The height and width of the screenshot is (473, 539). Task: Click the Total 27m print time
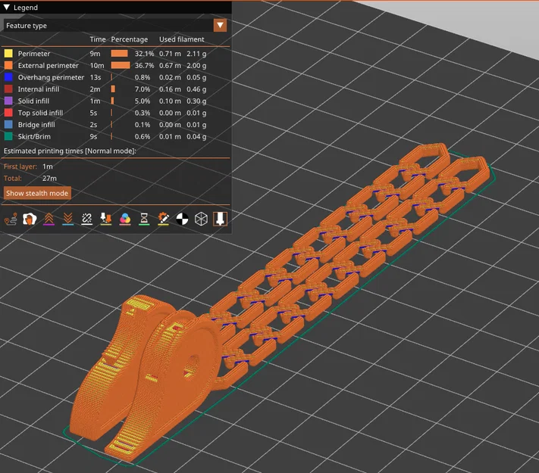pyautogui.click(x=49, y=178)
